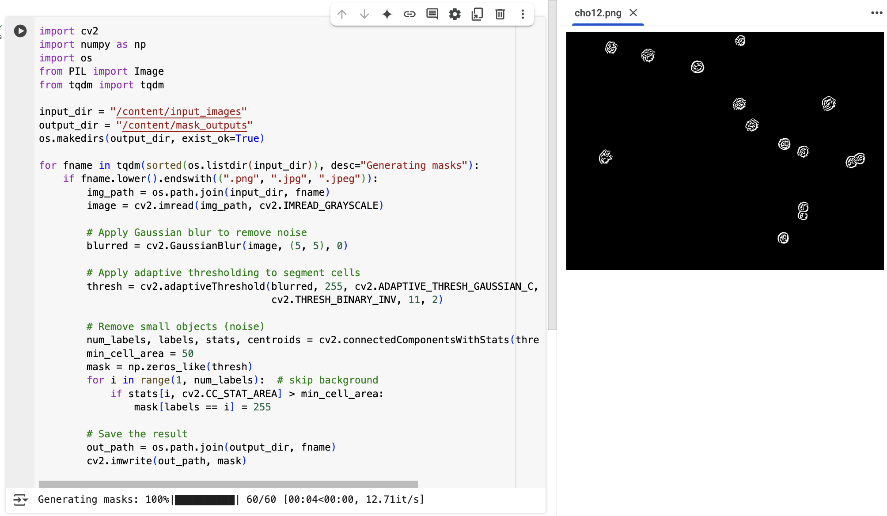Screen dimensions: 887x516
Task: Click the 'cv2.imwrite(out_path, mask)' line
Action: coord(167,461)
